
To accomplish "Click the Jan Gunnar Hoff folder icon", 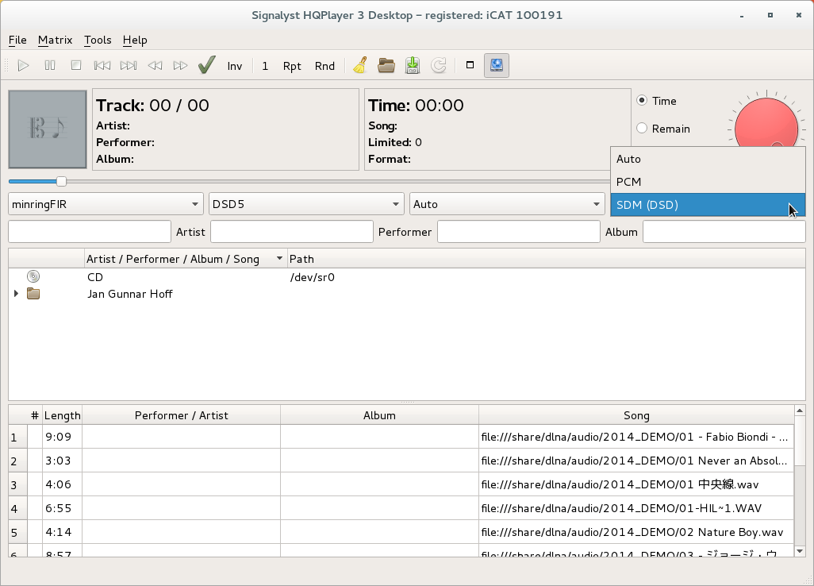I will (33, 294).
